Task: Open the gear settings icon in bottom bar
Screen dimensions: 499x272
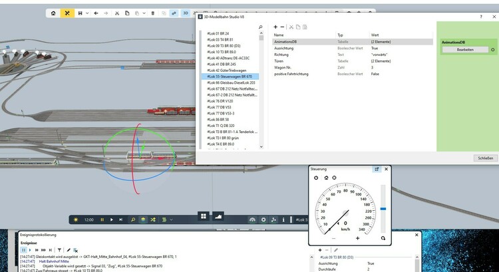Action: (263, 219)
